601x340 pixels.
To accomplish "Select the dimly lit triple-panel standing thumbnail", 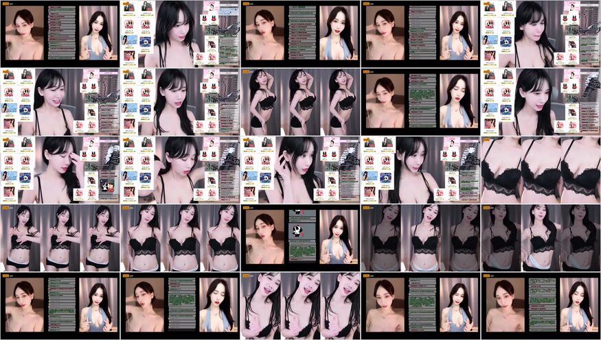I will coord(420,237).
